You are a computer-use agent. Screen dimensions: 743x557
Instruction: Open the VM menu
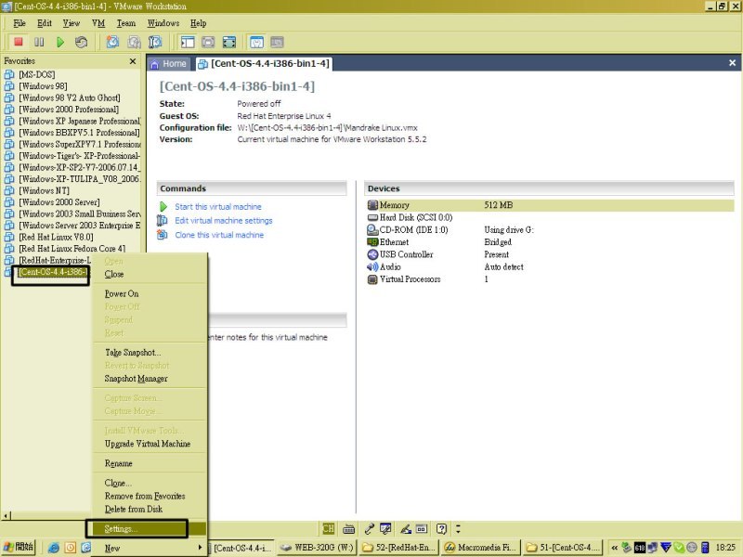(x=98, y=22)
